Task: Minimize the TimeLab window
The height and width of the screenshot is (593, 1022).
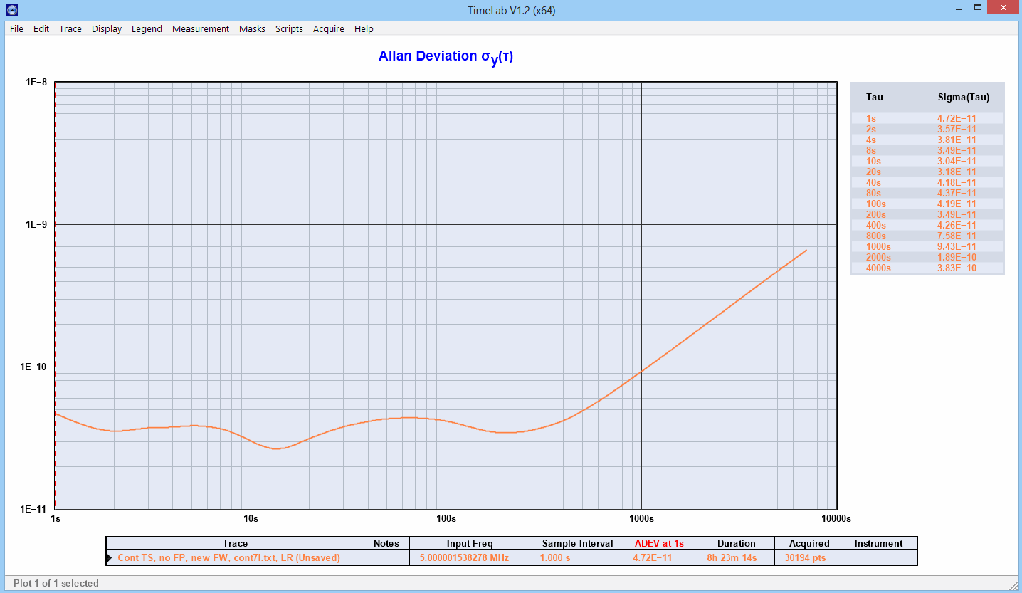Action: (x=959, y=7)
